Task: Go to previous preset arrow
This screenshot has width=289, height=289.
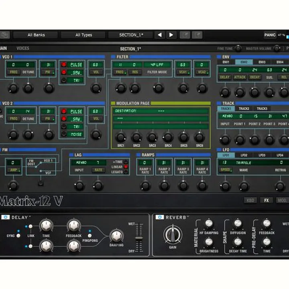Action: [160, 35]
